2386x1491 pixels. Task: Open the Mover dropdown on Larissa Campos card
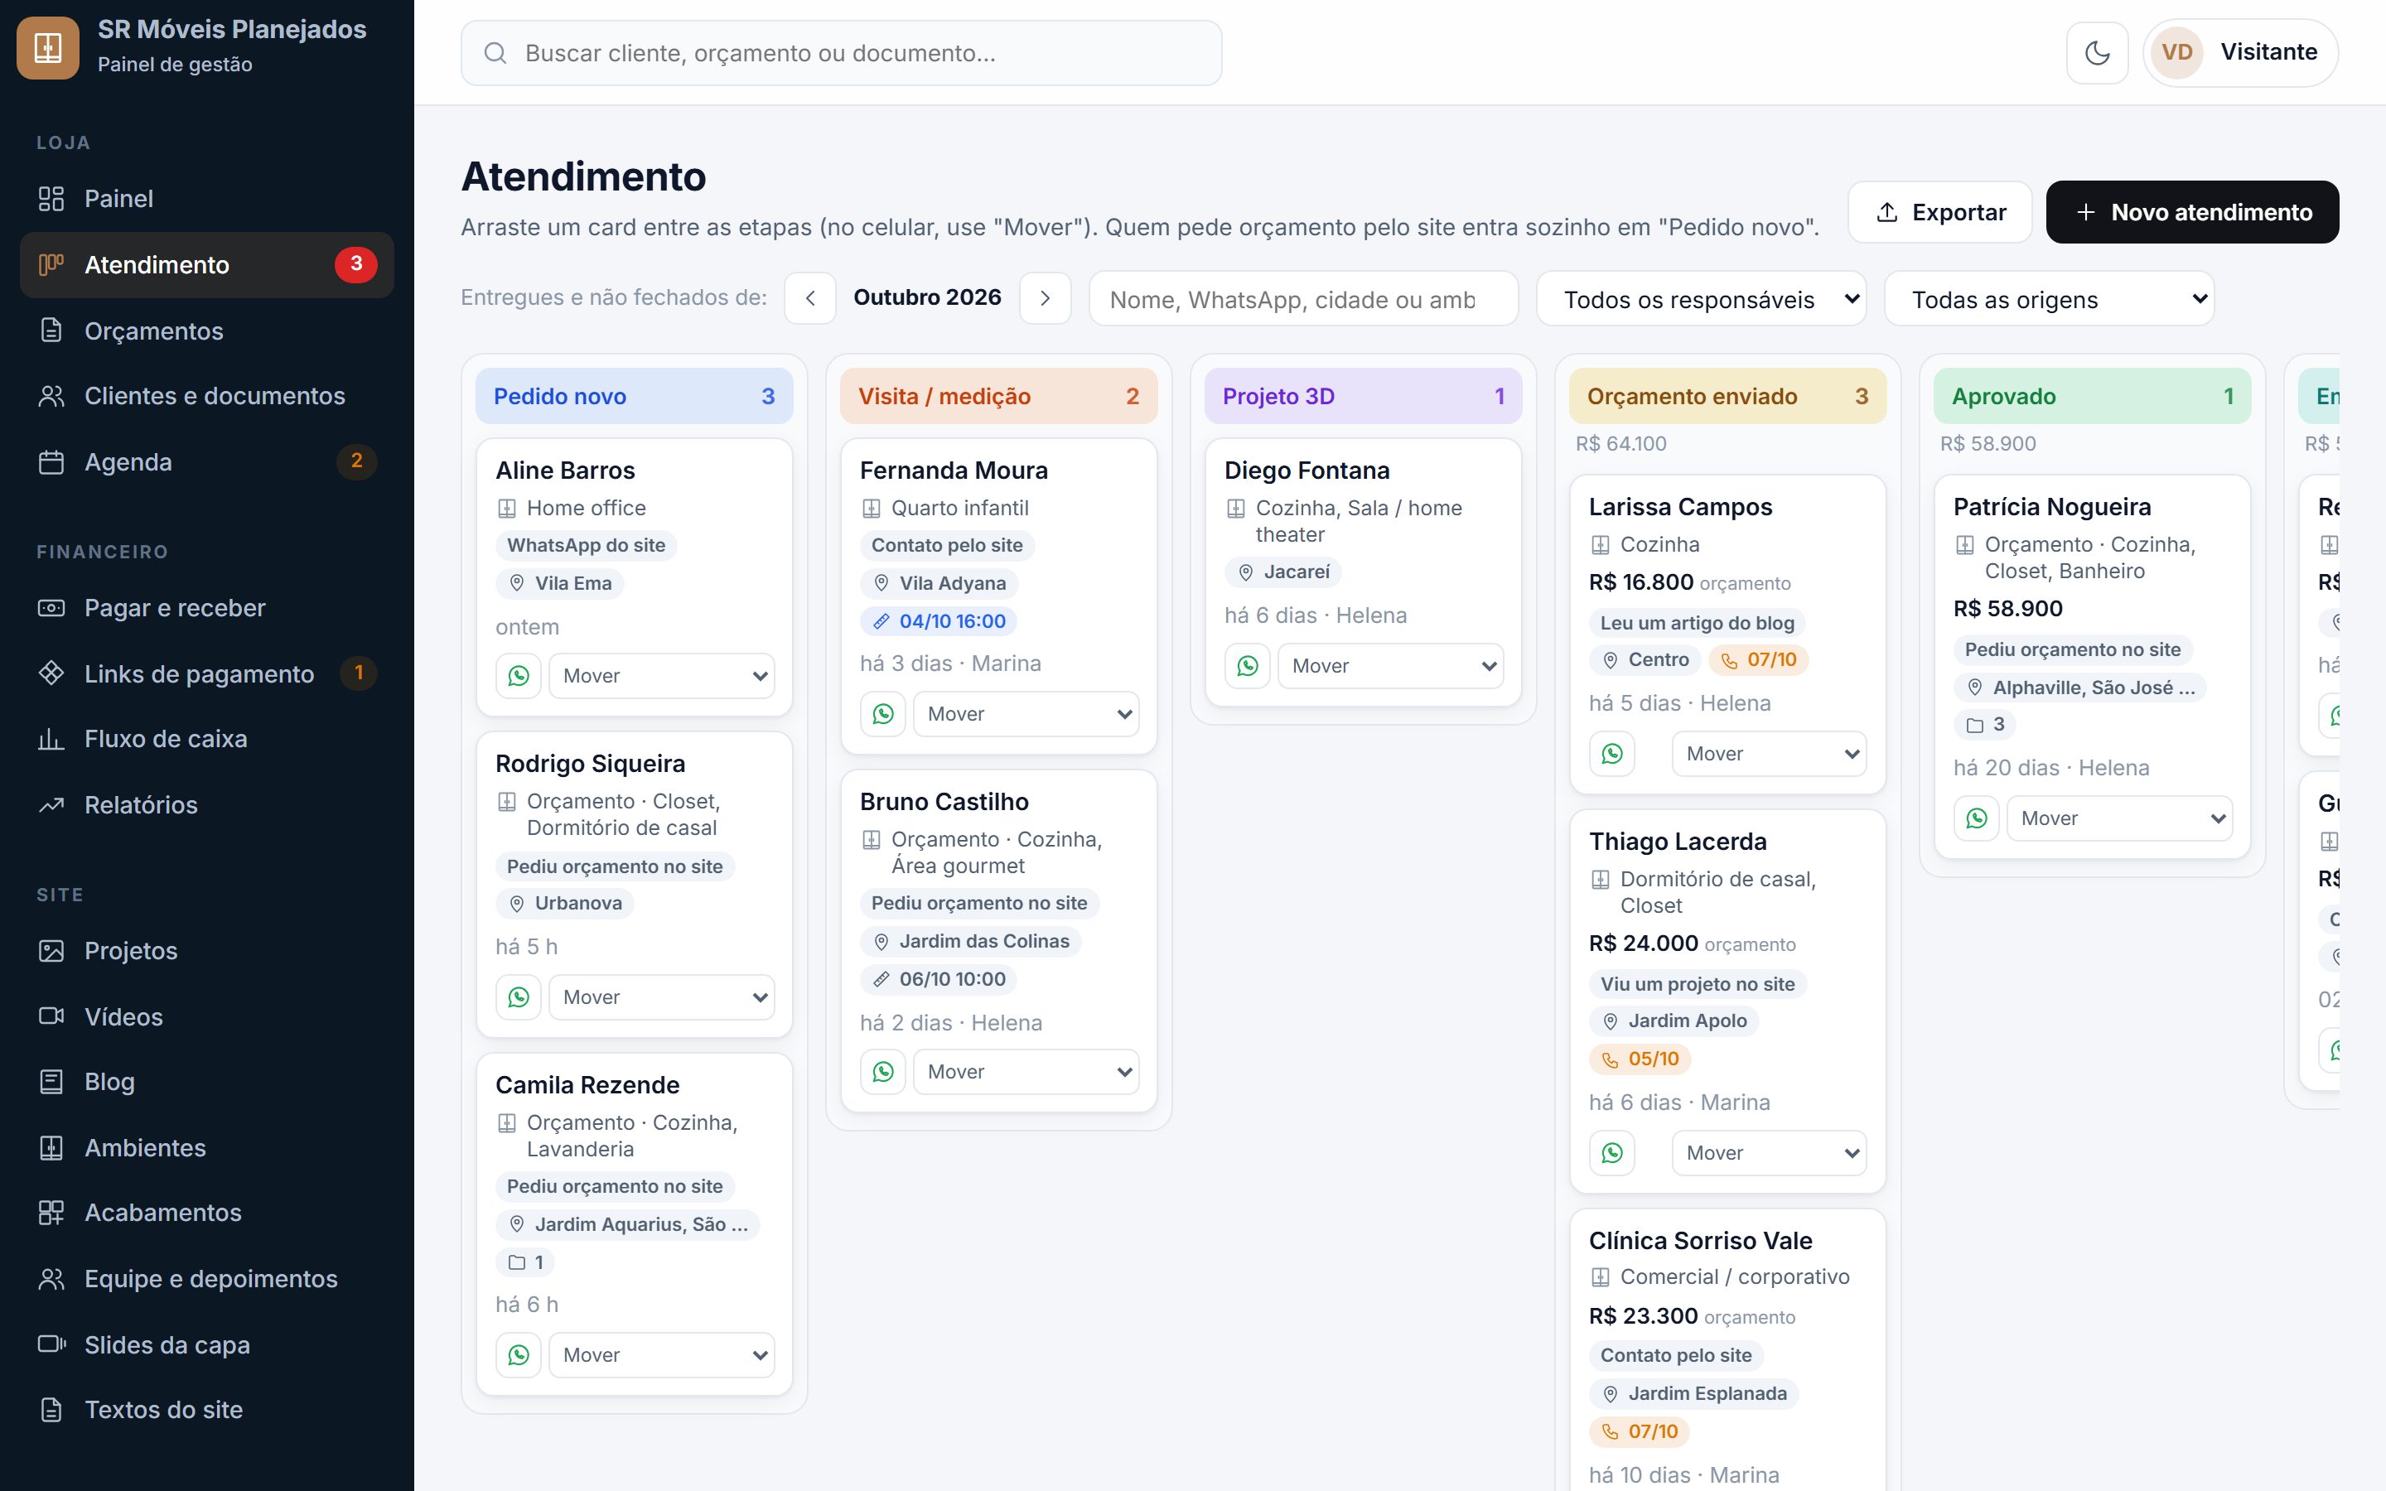(1769, 754)
